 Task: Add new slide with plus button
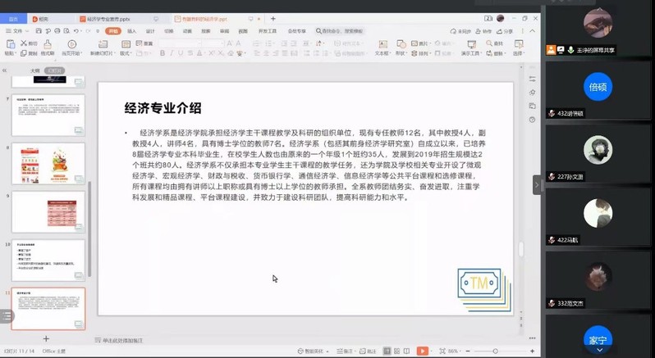click(46, 339)
